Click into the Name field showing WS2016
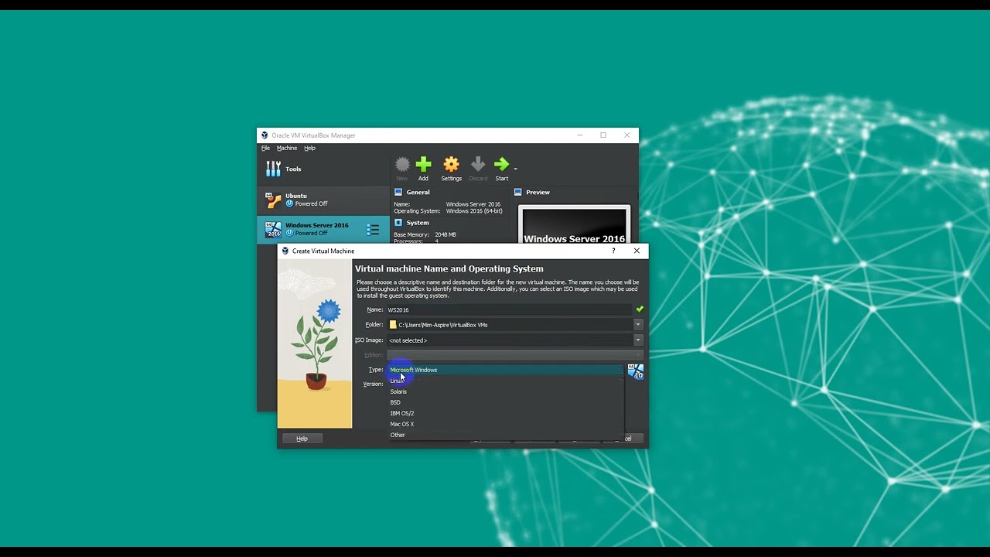The height and width of the screenshot is (557, 990). [509, 309]
